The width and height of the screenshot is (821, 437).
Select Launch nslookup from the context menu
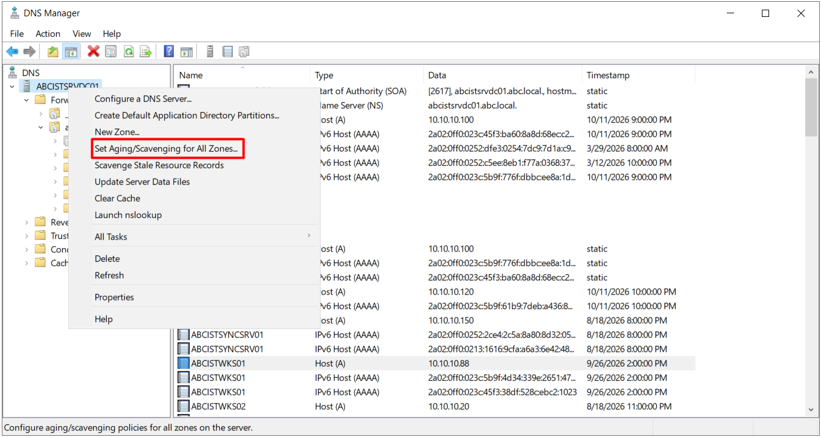[x=194, y=215]
